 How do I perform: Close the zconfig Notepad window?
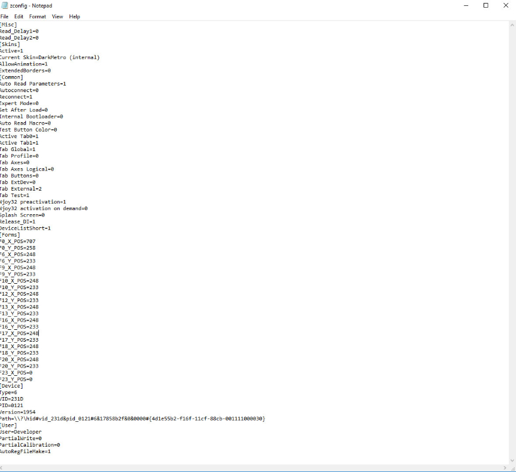pyautogui.click(x=505, y=5)
